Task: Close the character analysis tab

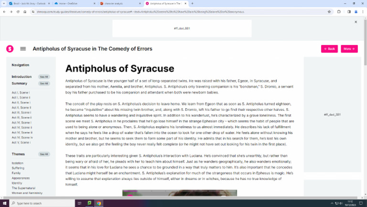Action: (140, 3)
